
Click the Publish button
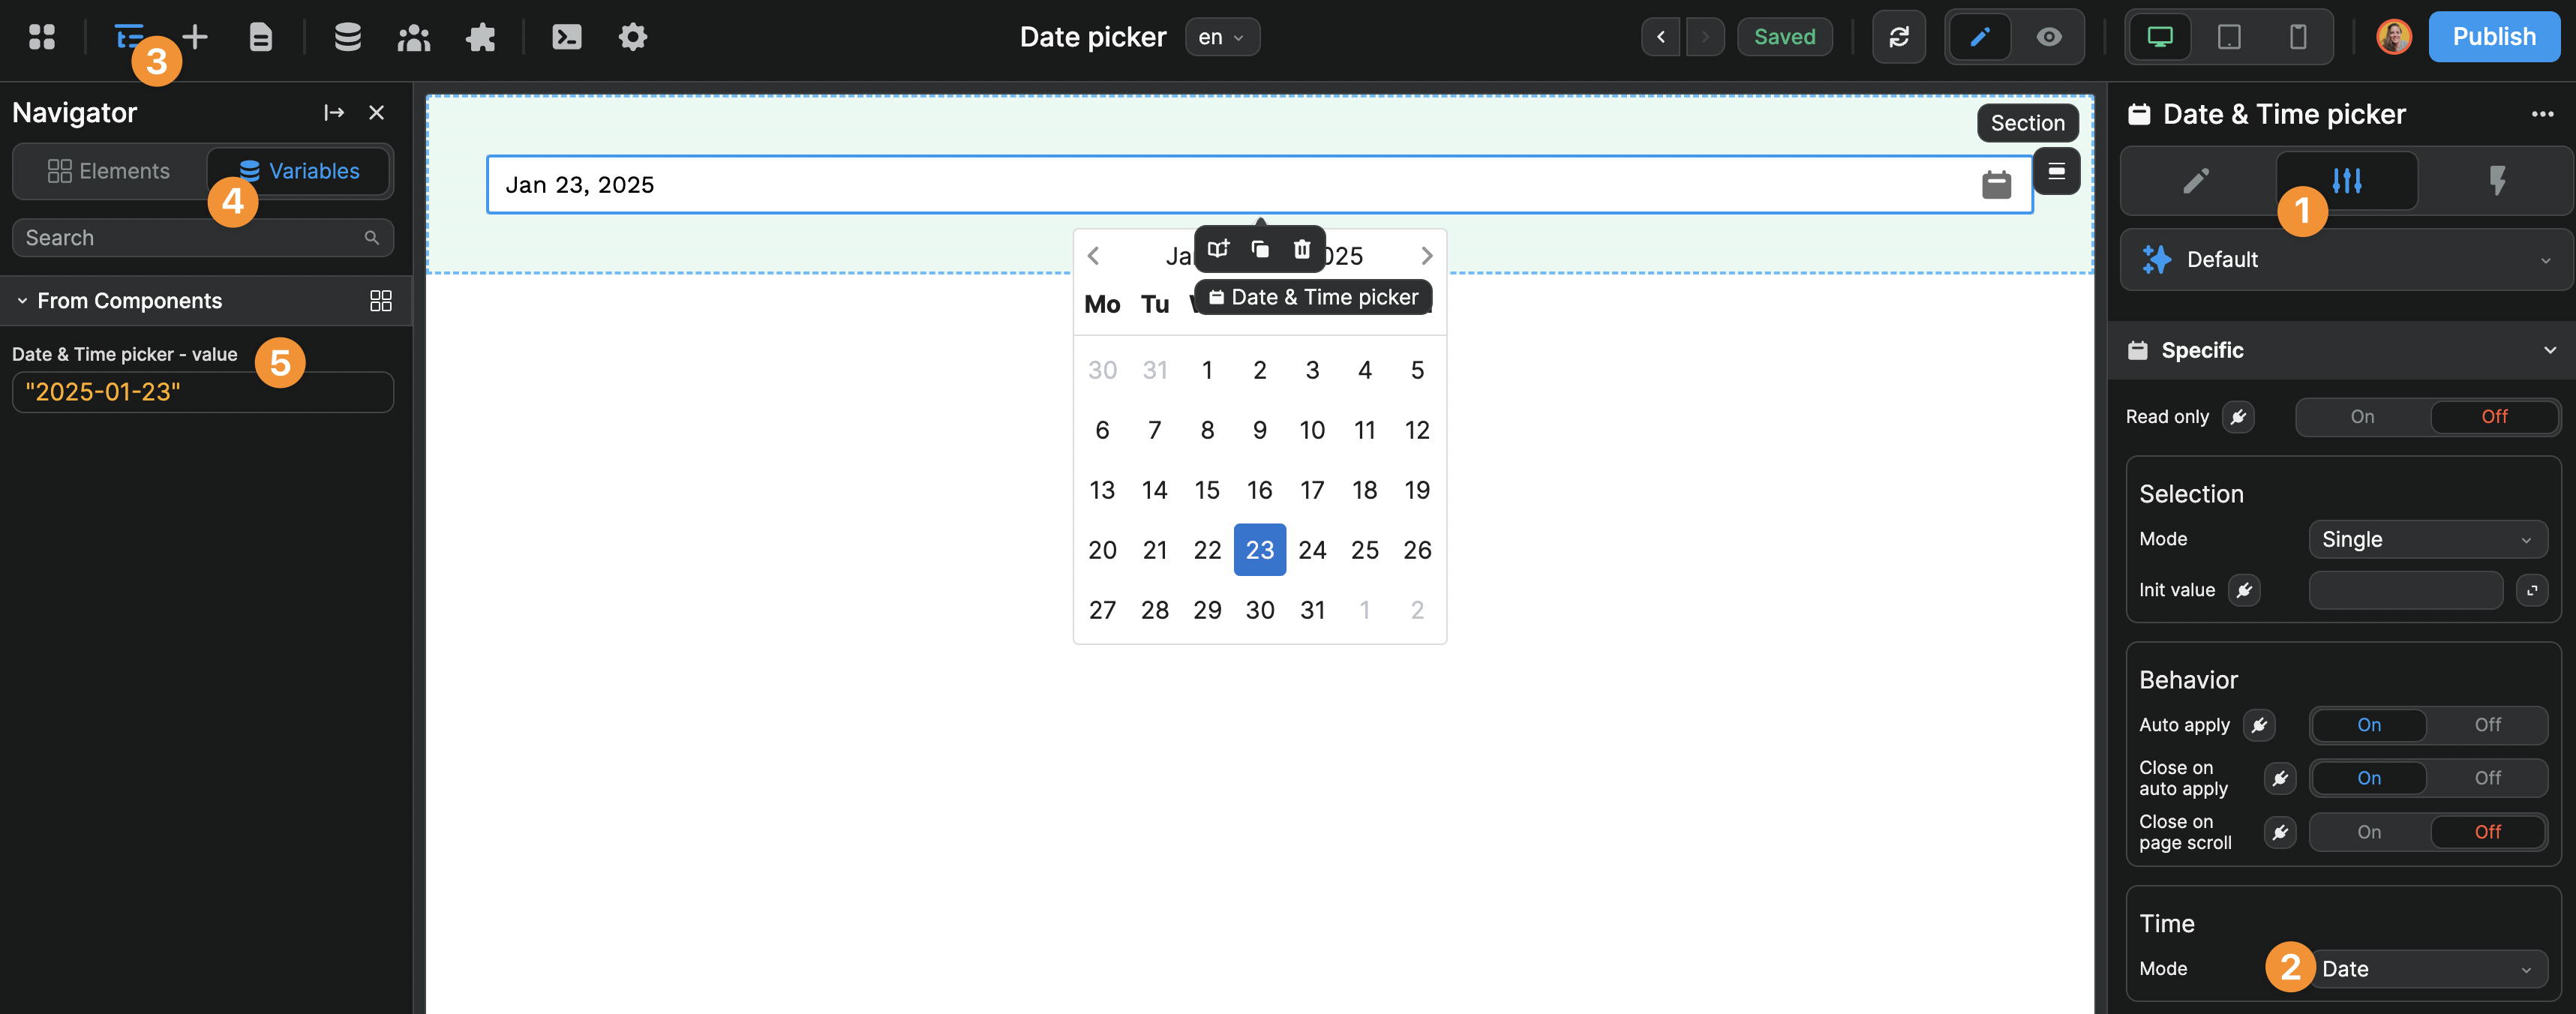2494,36
